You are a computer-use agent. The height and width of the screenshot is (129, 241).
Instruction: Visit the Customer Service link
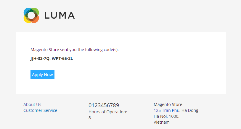pyautogui.click(x=40, y=110)
